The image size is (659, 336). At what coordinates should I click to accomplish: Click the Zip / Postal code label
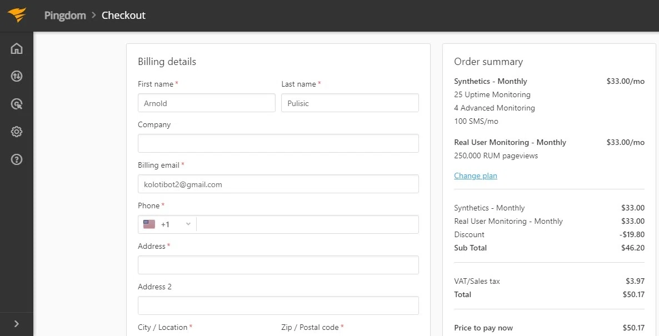pos(309,327)
